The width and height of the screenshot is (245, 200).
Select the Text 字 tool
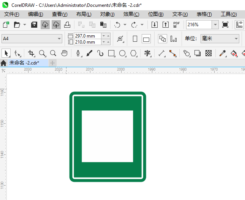(147, 53)
